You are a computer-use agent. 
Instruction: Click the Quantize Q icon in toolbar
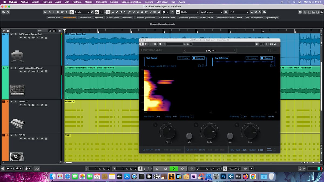226,12
